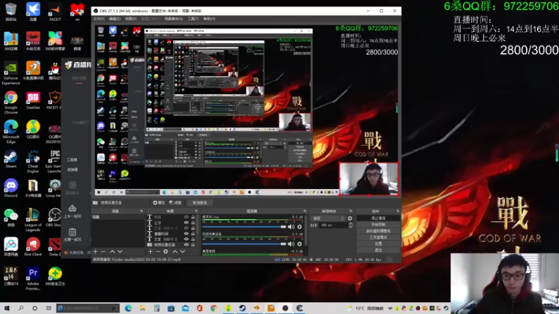Open the WeChat (微信) desktop icon
This screenshot has height=314, width=559.
[10, 218]
